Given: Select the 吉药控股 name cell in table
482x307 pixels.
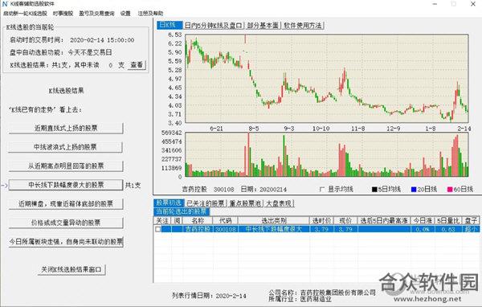Looking at the screenshot, I should click(x=198, y=229).
